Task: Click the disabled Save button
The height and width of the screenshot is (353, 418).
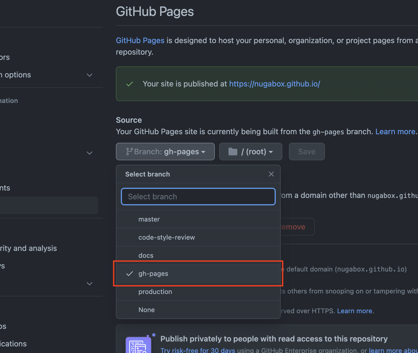Action: 307,152
